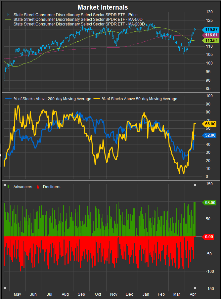This screenshot has width=221, height=299.
Task: Click the blue 52.00 value label
Action: coord(210,135)
